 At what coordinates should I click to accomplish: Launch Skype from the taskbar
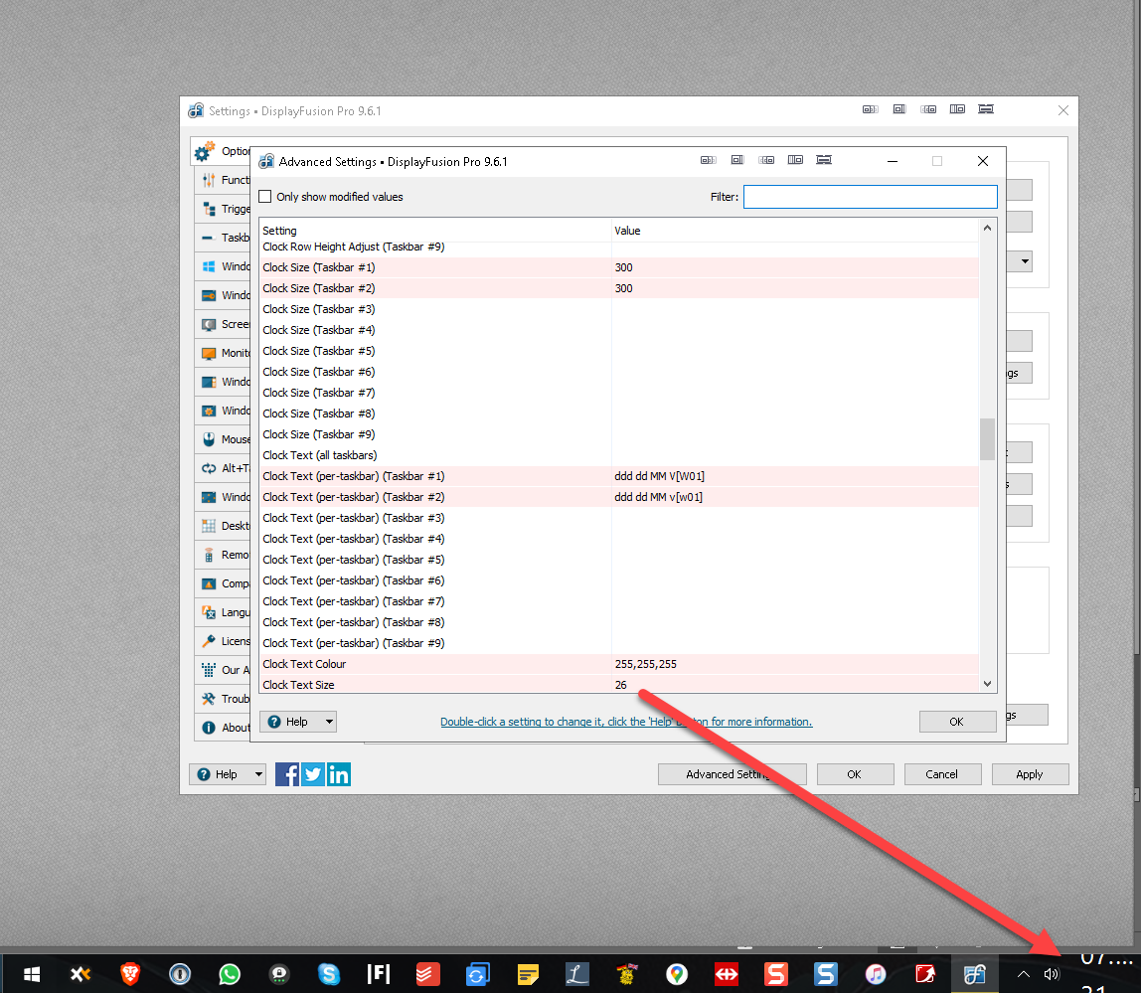(329, 974)
